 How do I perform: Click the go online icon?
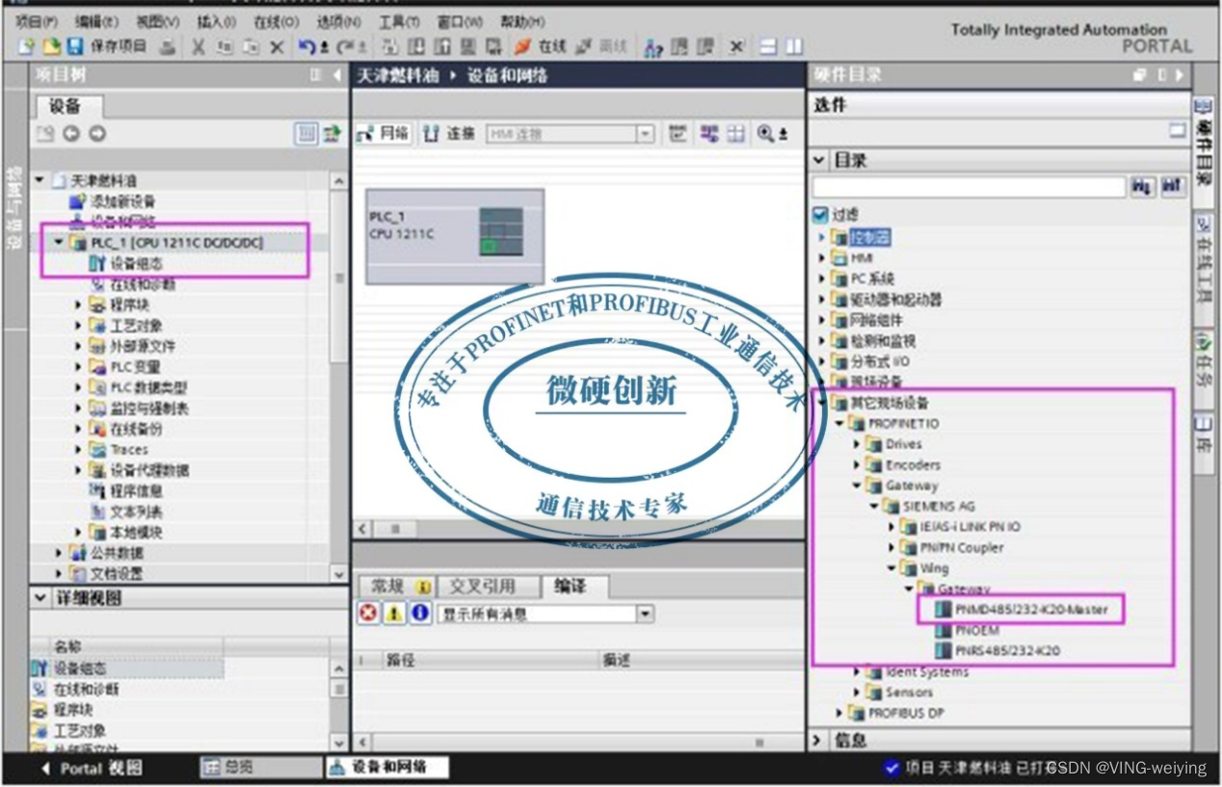pyautogui.click(x=522, y=46)
